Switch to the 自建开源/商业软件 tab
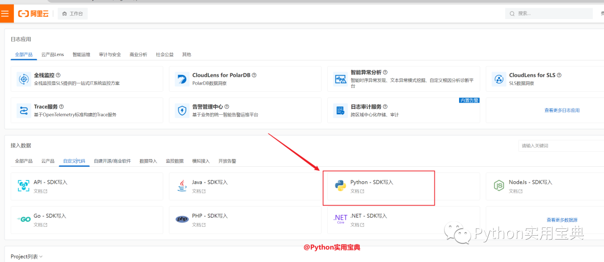 [x=112, y=161]
